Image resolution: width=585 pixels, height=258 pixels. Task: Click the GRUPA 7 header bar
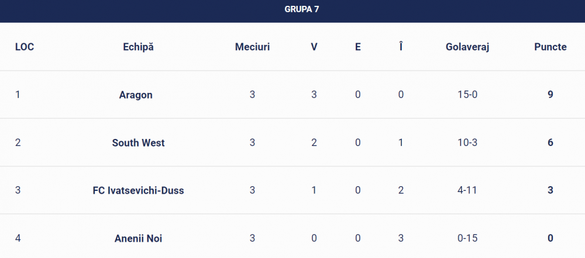292,11
